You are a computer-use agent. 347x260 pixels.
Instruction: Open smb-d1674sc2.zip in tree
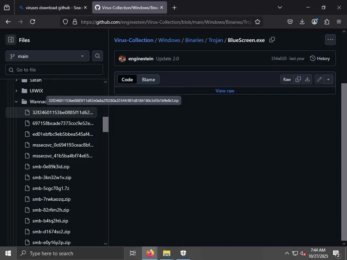52,232
